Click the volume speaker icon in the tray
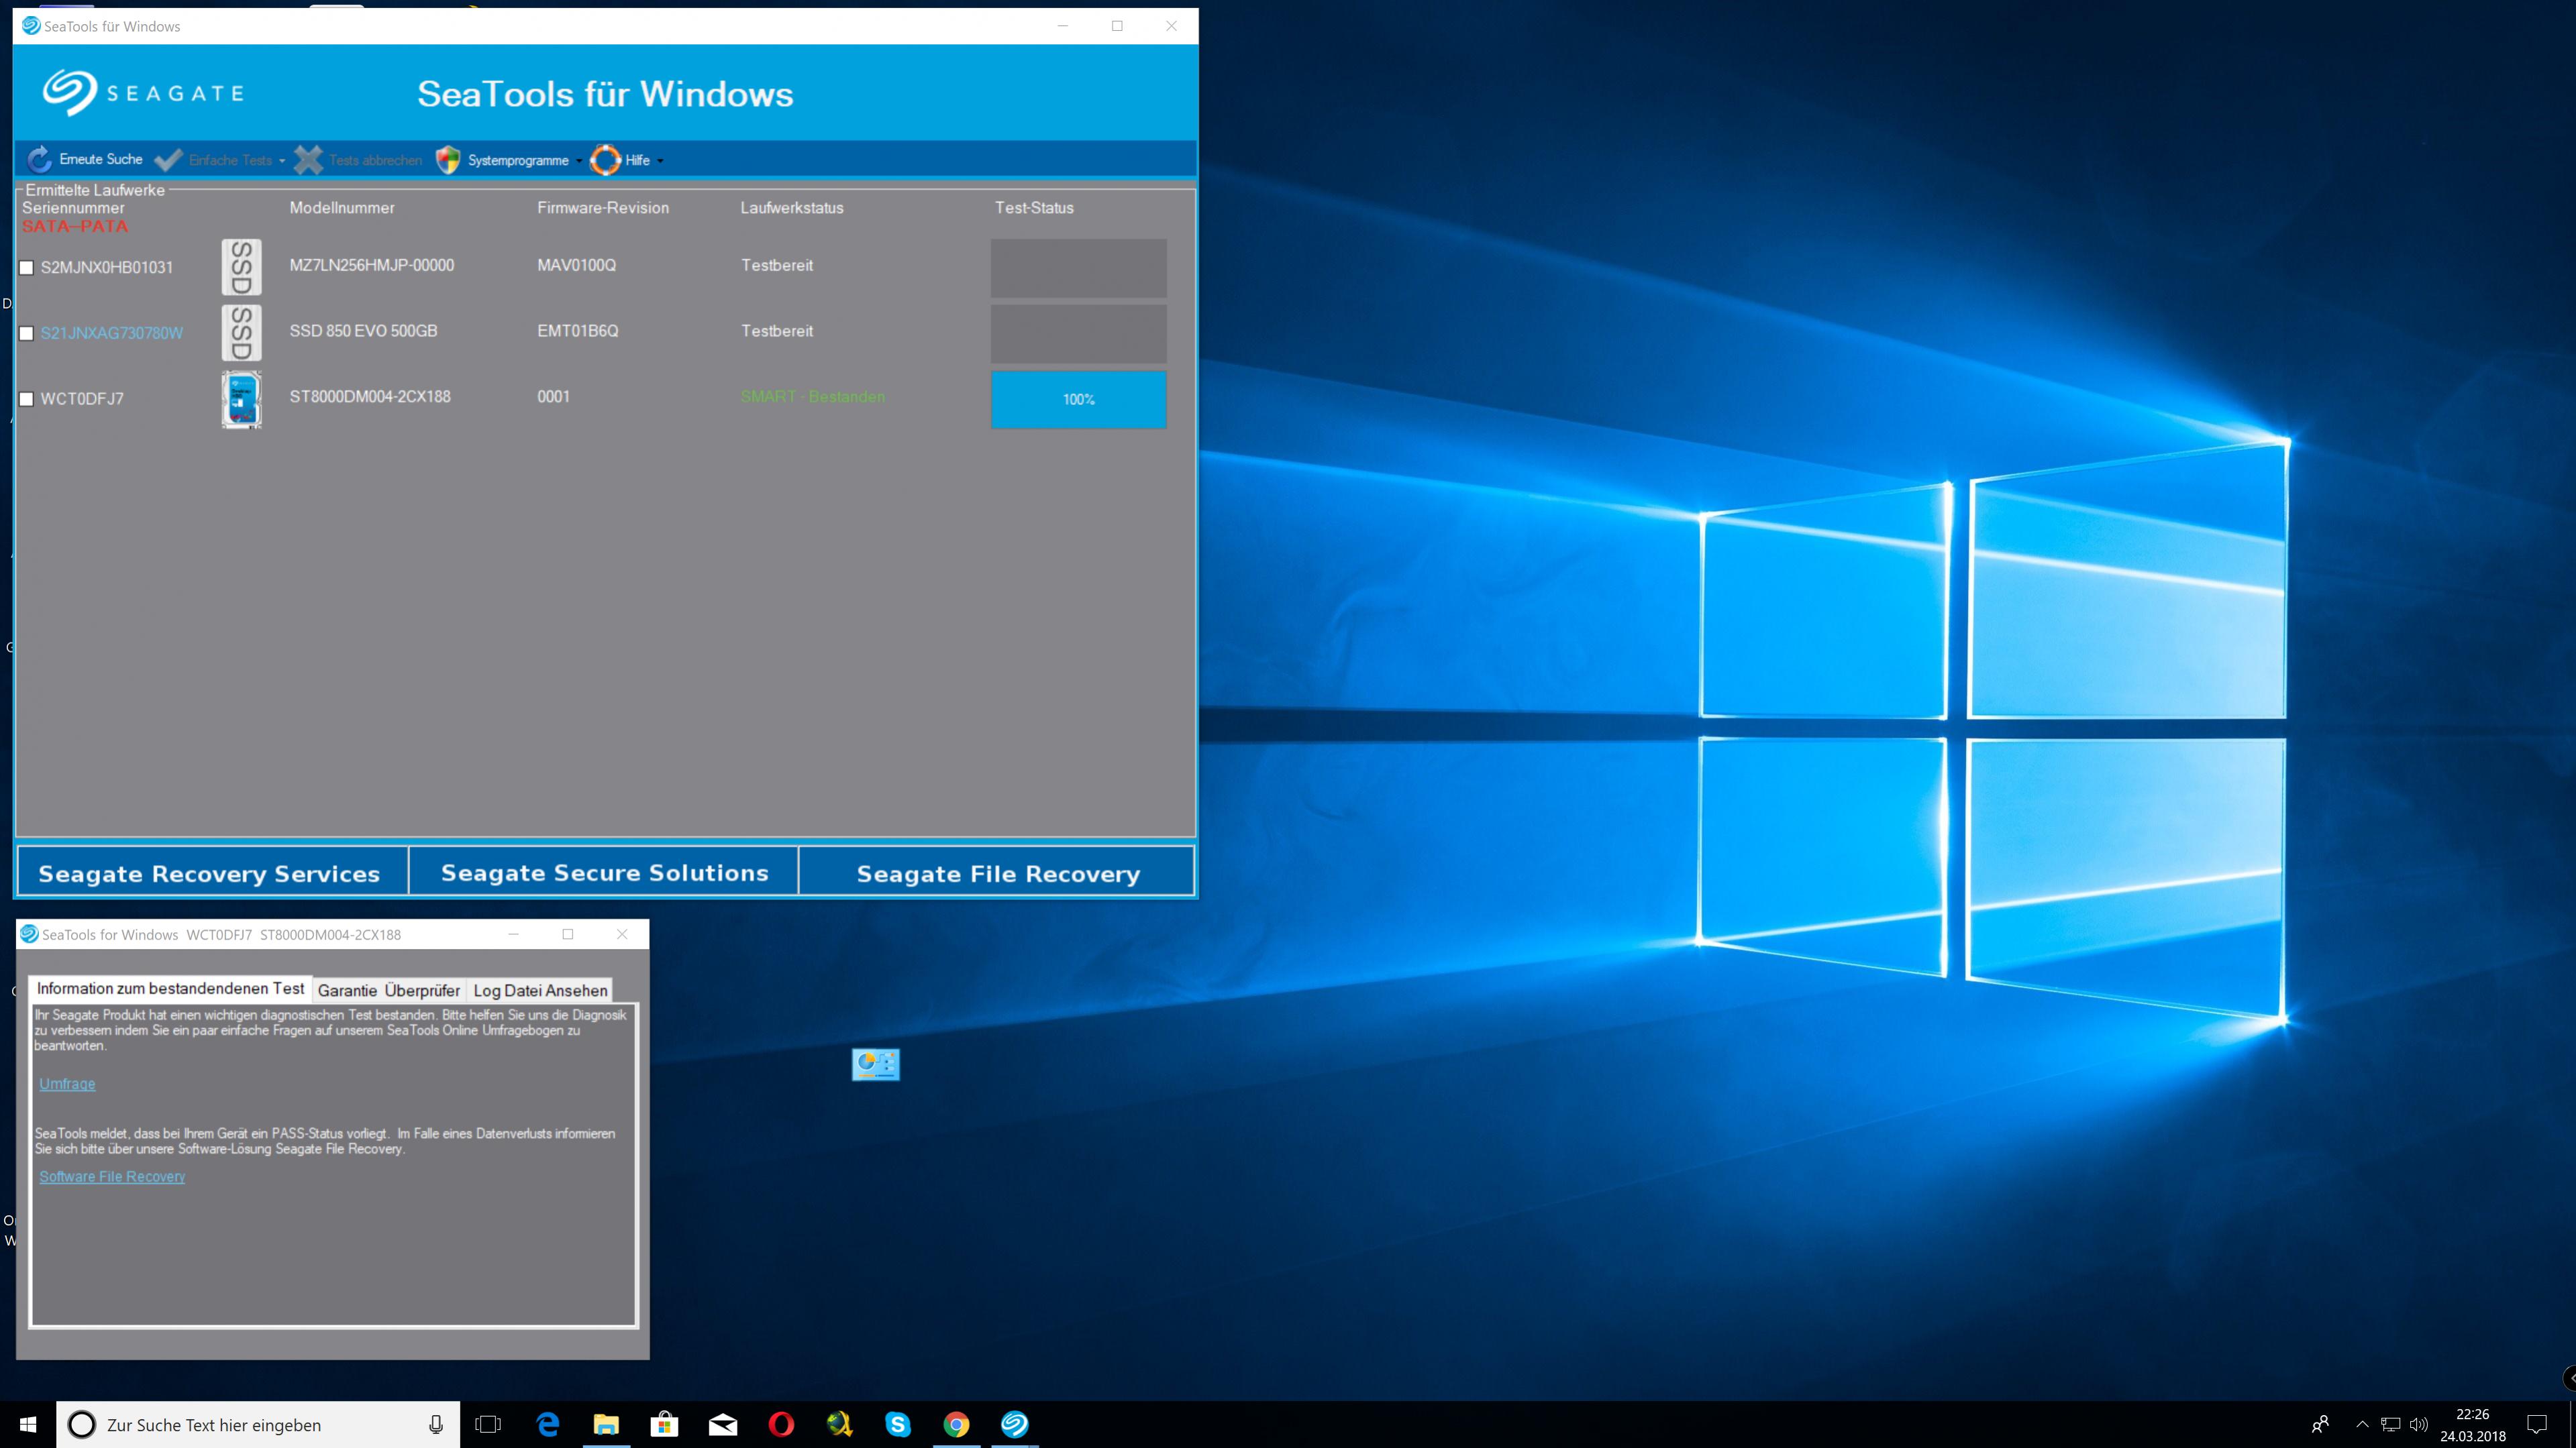This screenshot has height=1448, width=2576. [x=2419, y=1424]
